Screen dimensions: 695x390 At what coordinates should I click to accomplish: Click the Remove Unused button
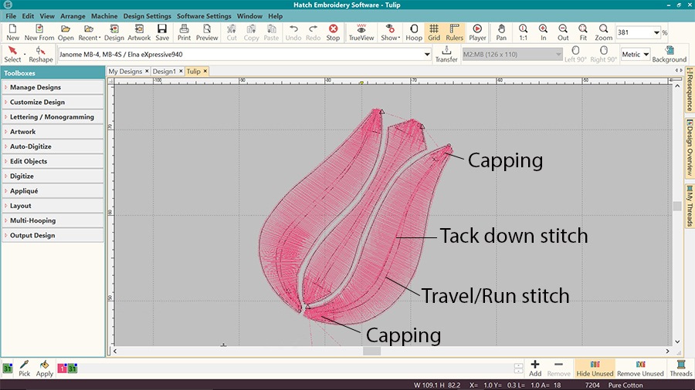(640, 368)
